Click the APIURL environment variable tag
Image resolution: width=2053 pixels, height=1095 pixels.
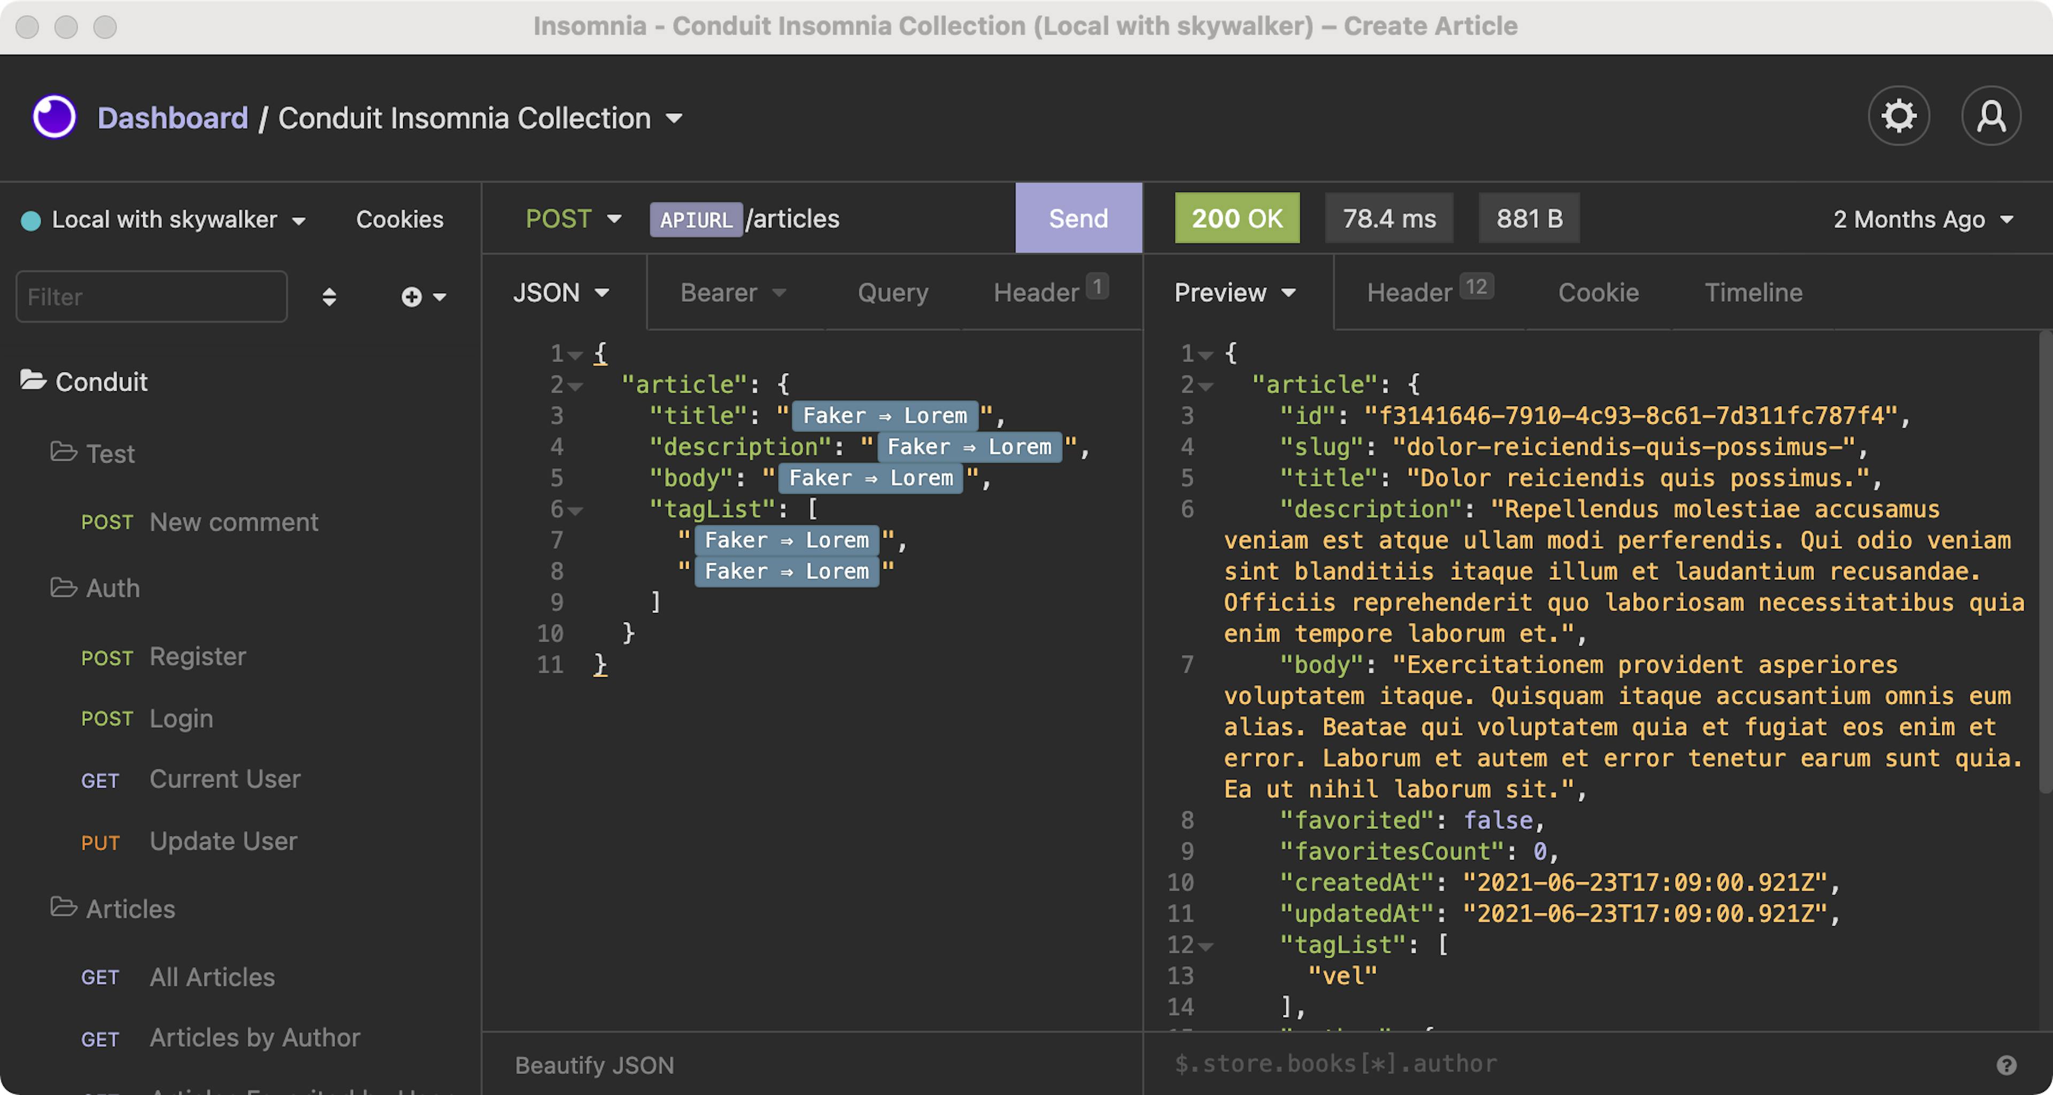[x=695, y=219]
